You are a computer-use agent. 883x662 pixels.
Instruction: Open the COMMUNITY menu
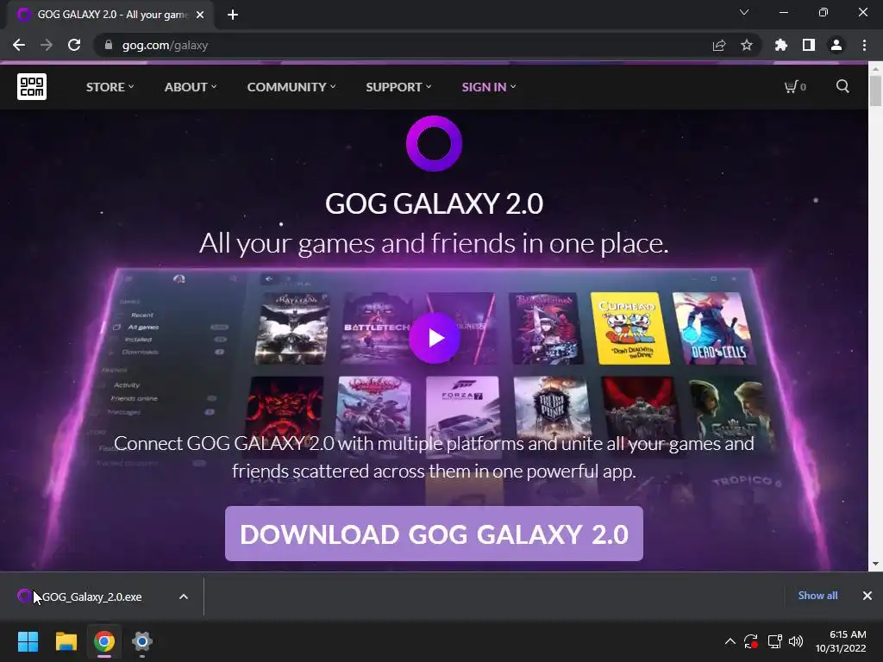[x=291, y=87]
